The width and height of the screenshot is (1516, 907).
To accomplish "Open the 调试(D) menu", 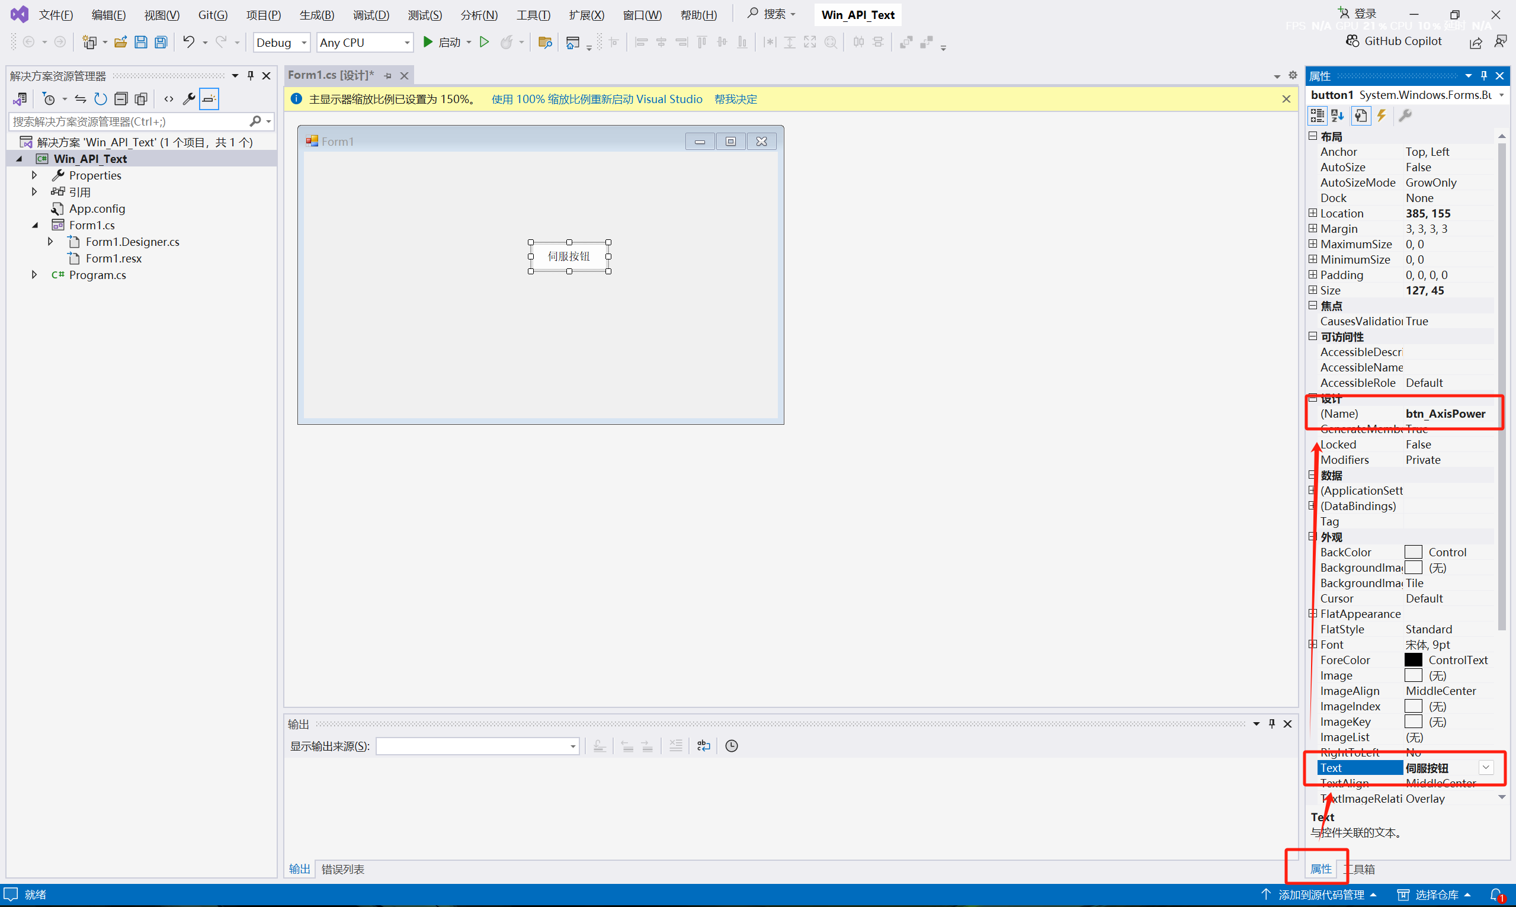I will point(371,15).
